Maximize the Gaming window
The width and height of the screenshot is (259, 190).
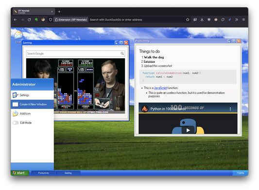(121, 43)
